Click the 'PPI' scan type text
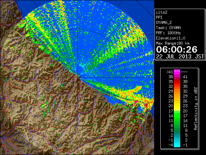The image size is (206, 155). click(x=159, y=17)
